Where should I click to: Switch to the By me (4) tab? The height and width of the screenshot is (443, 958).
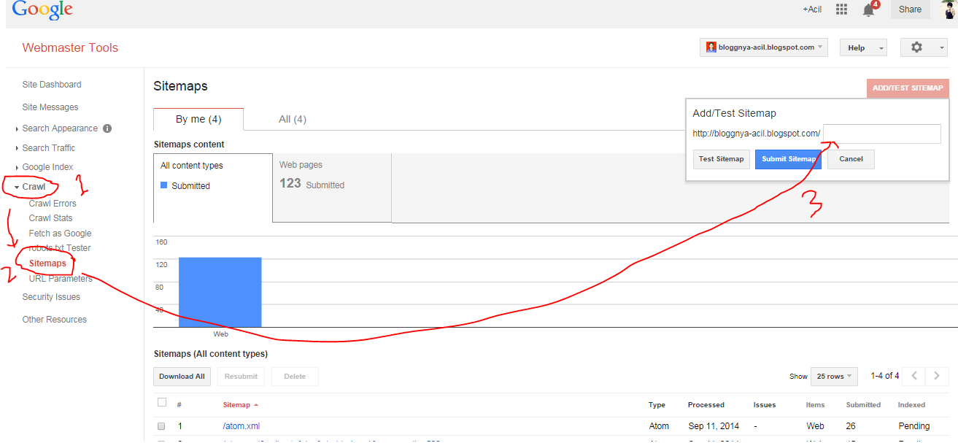198,119
